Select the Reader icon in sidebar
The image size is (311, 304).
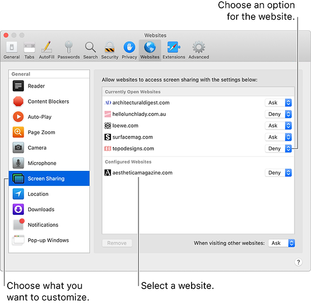[18, 86]
